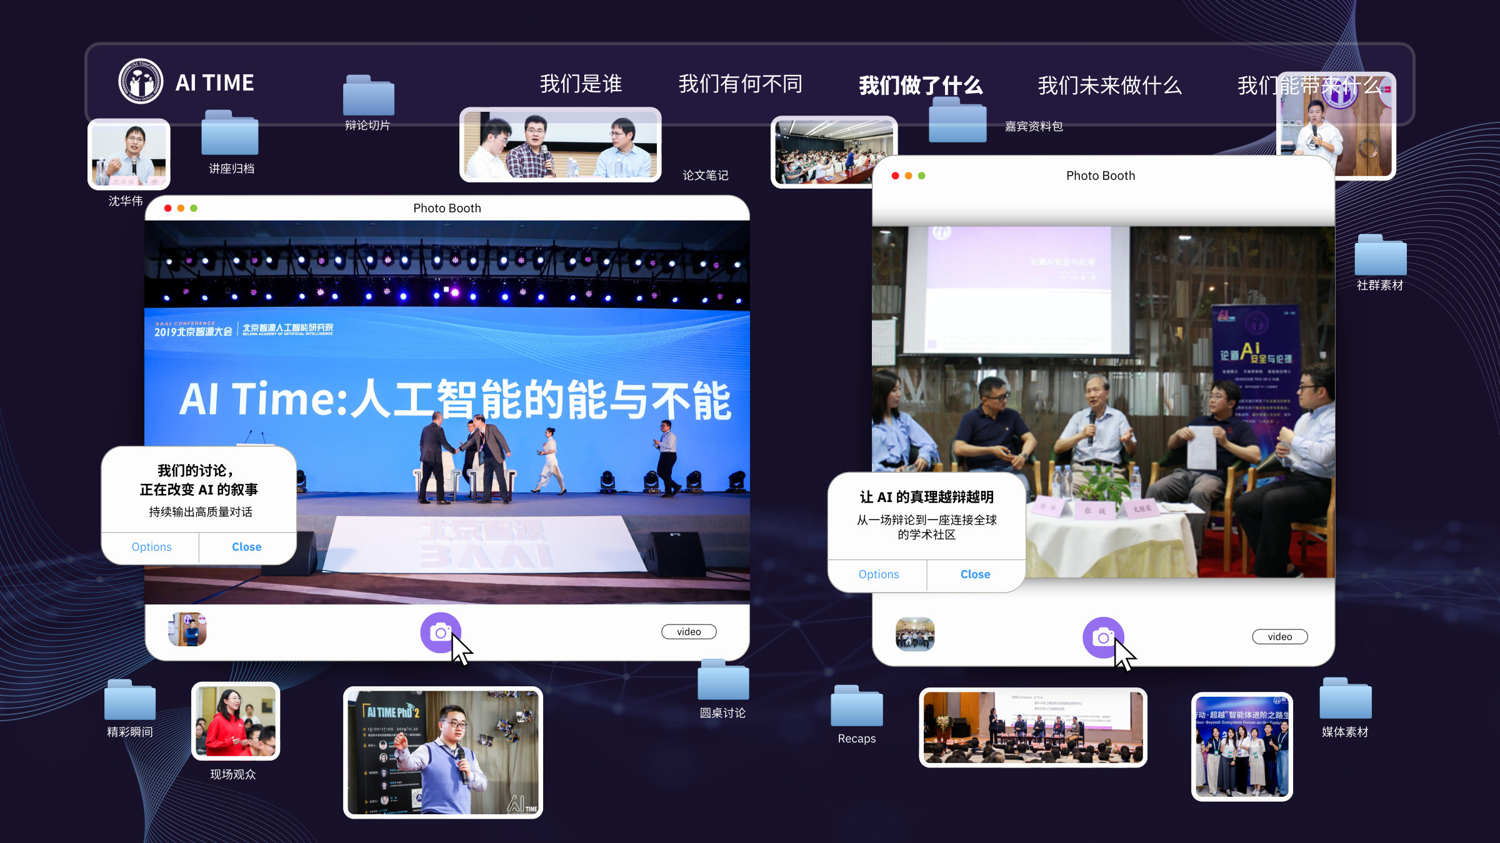The height and width of the screenshot is (843, 1500).
Task: Open the 媒体素材 folder
Action: 1346,698
